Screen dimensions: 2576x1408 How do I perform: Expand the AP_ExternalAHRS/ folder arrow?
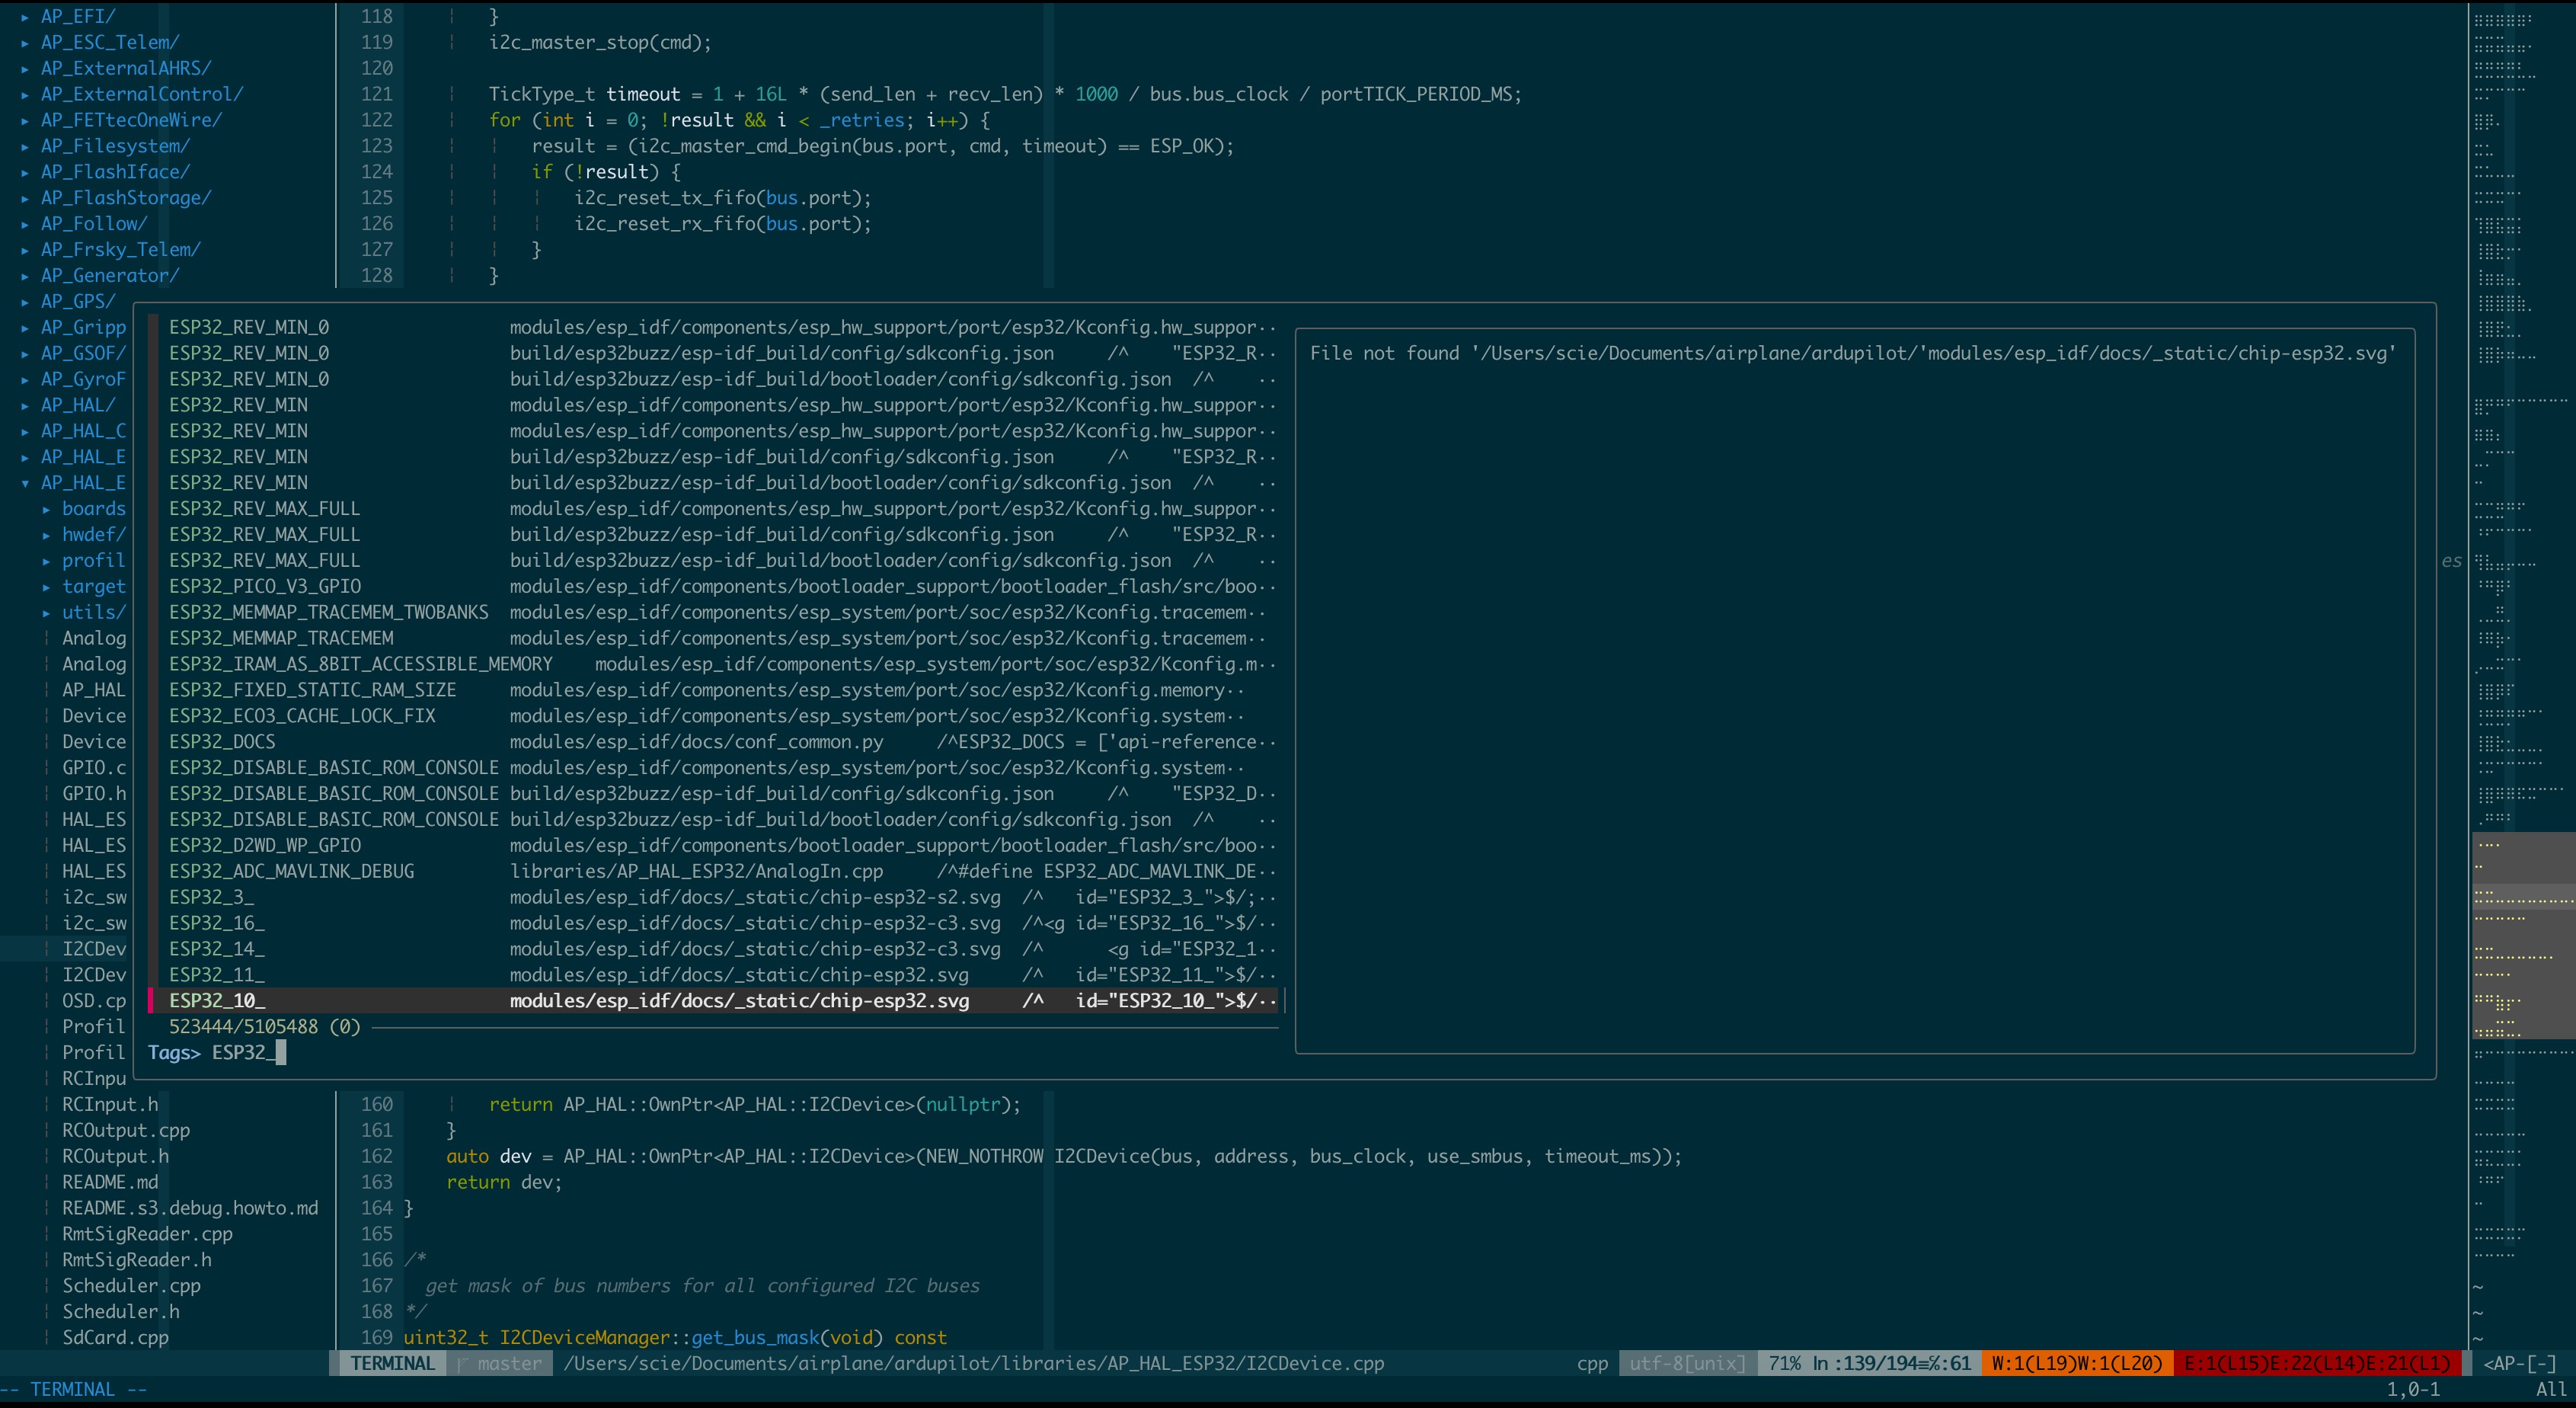[25, 69]
